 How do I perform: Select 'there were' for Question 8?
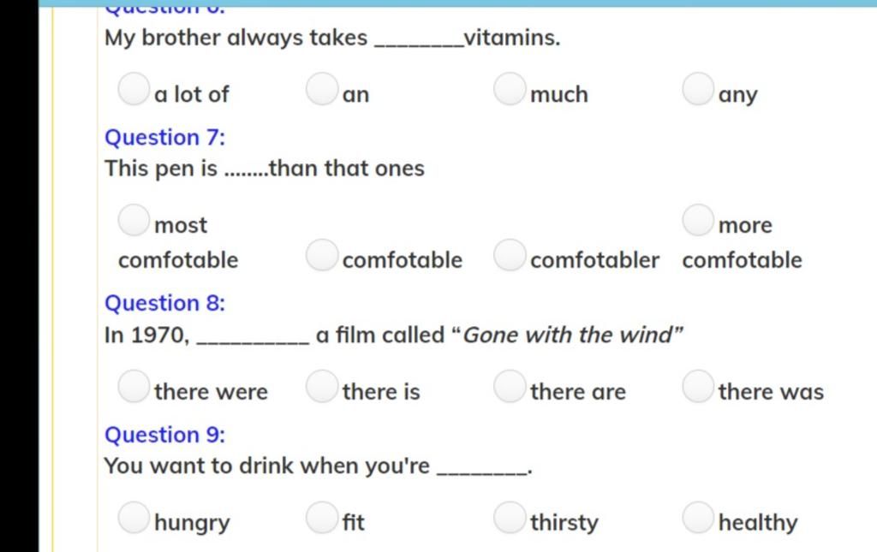click(x=134, y=386)
